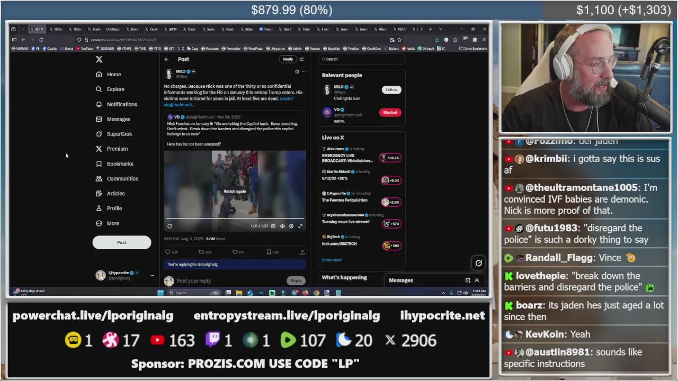Open the three-dot menu on MILO's post

coord(304,71)
